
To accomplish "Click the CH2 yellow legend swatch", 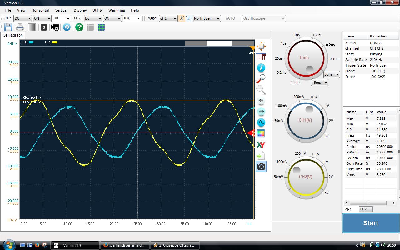I will pyautogui.click(x=55, y=42).
